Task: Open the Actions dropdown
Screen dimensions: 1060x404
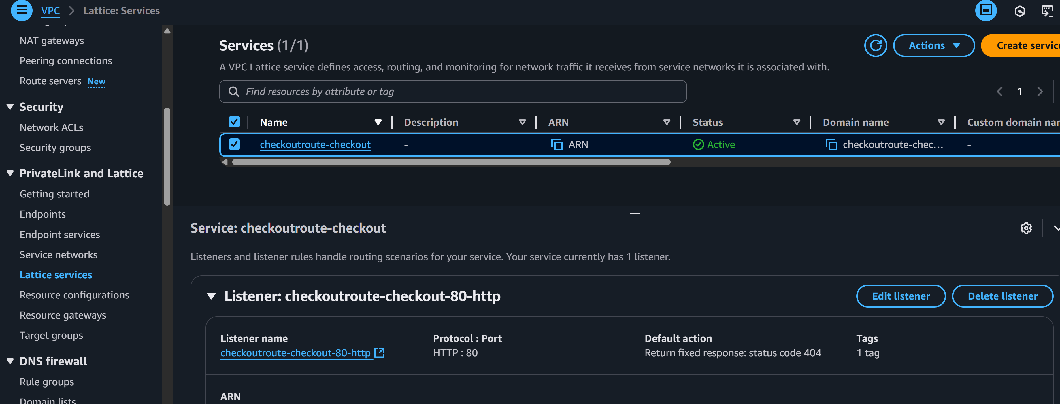Action: pyautogui.click(x=934, y=46)
